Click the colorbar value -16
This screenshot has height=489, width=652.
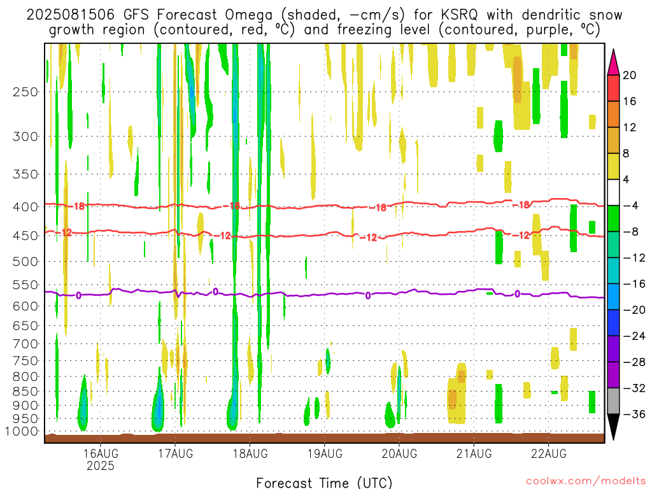point(634,283)
